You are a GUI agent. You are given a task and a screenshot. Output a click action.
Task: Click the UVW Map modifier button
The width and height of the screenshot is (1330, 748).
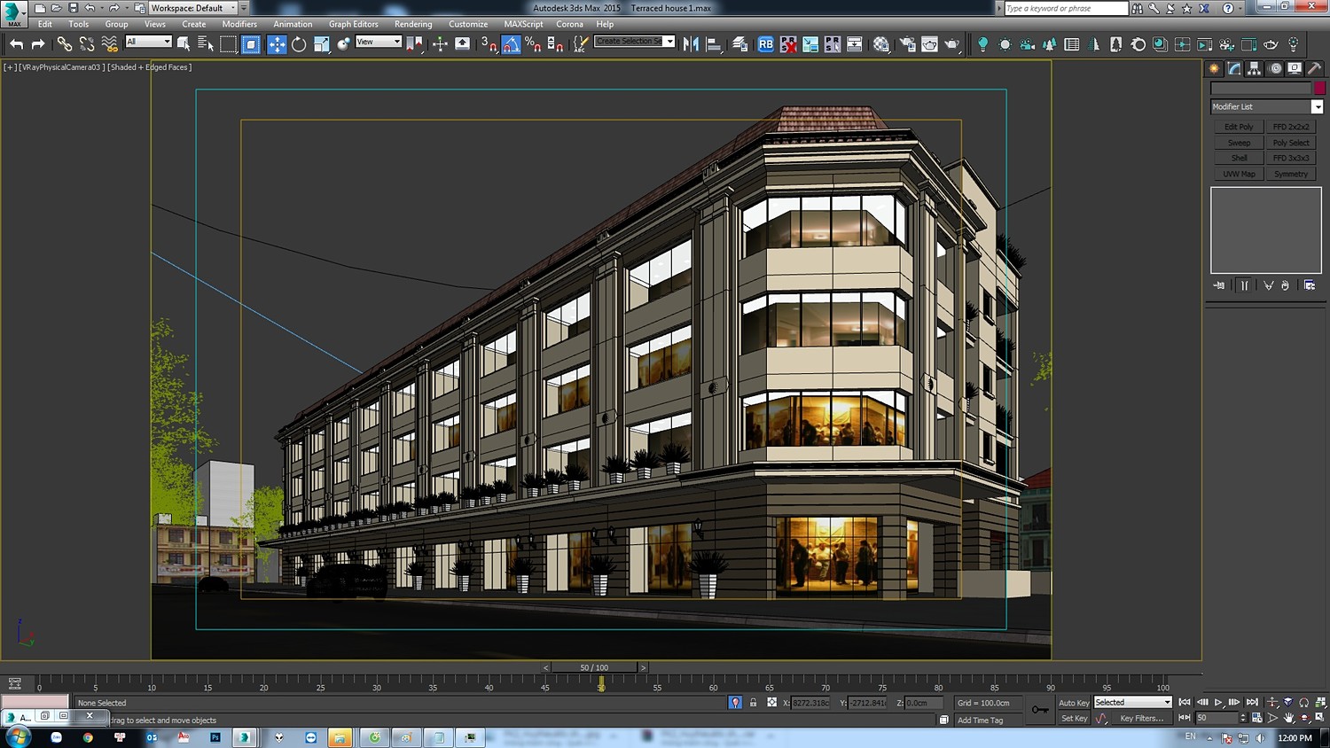click(1239, 174)
